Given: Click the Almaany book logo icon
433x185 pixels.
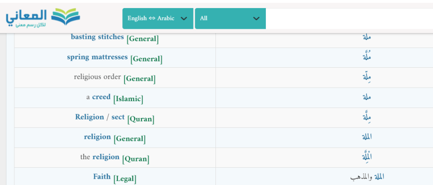Looking at the screenshot, I should tap(65, 17).
